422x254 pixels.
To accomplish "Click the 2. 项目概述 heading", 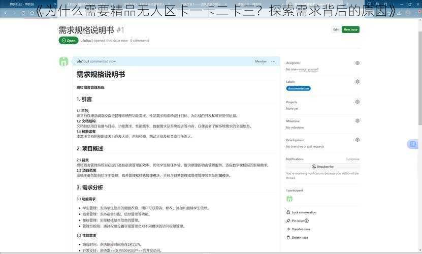I will [90, 148].
